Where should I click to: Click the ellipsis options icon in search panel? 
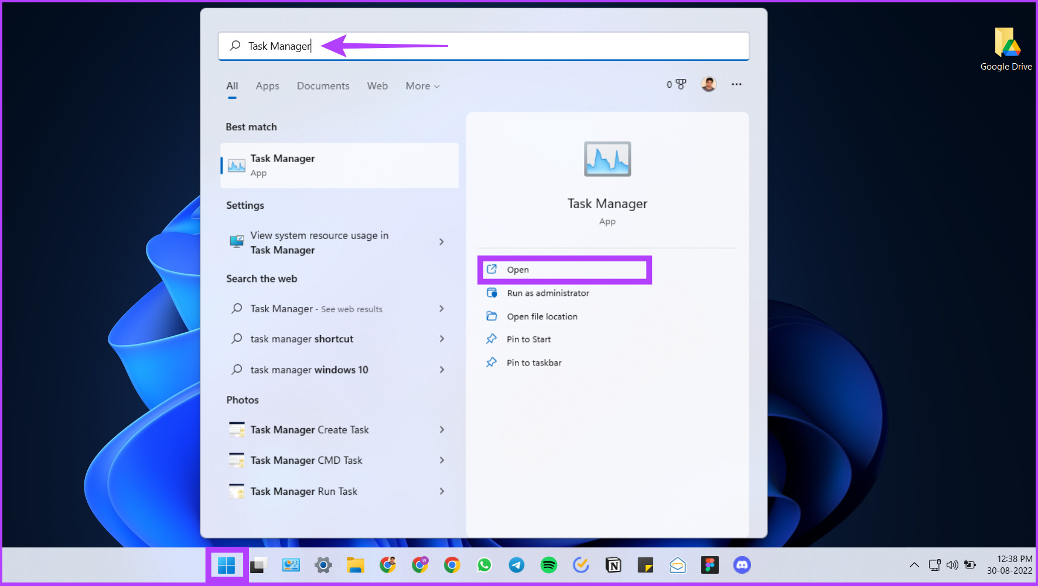click(736, 84)
